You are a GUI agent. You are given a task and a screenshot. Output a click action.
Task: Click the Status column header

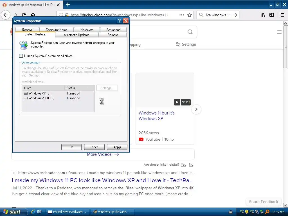pos(76,88)
